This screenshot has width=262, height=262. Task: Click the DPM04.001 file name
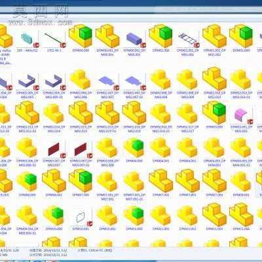click(161, 160)
